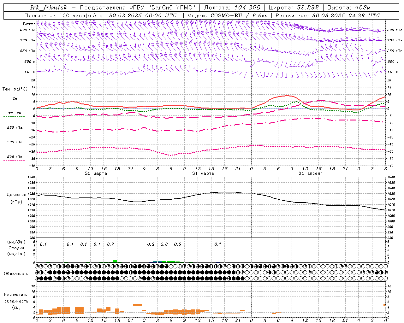The image size is (404, 323).
Task: Select the "(гПа)" pressure unit label
Action: 16,202
